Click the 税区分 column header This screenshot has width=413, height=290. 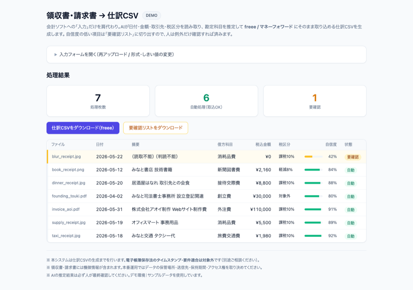[x=285, y=144]
